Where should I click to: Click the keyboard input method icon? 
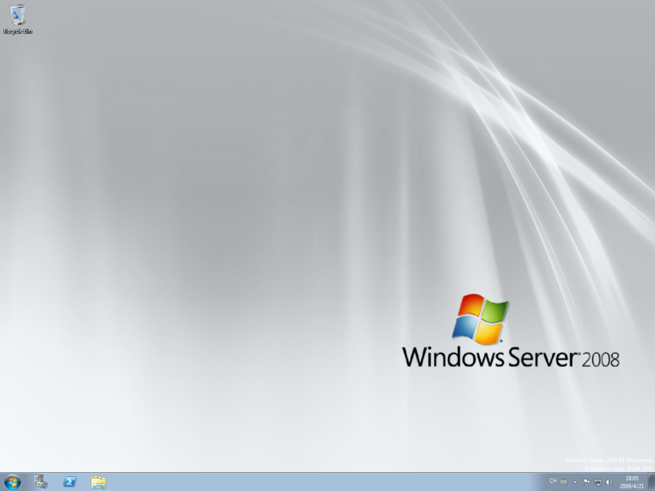pyautogui.click(x=564, y=481)
